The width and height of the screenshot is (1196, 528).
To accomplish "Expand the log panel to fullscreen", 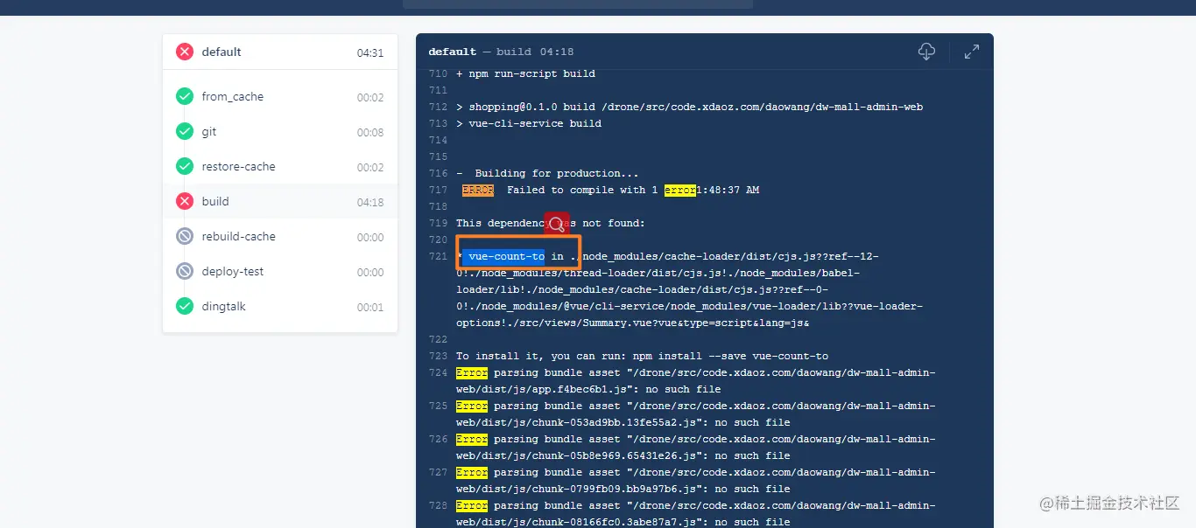I will click(972, 52).
